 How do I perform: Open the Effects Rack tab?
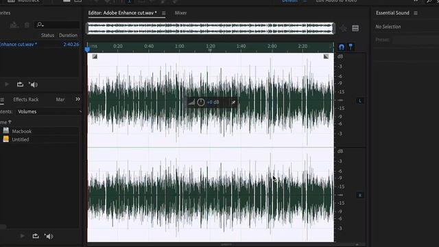(26, 99)
